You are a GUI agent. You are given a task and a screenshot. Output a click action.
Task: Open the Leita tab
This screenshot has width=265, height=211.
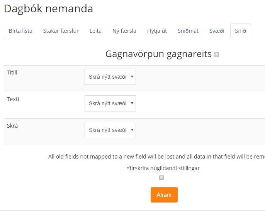[x=95, y=31]
